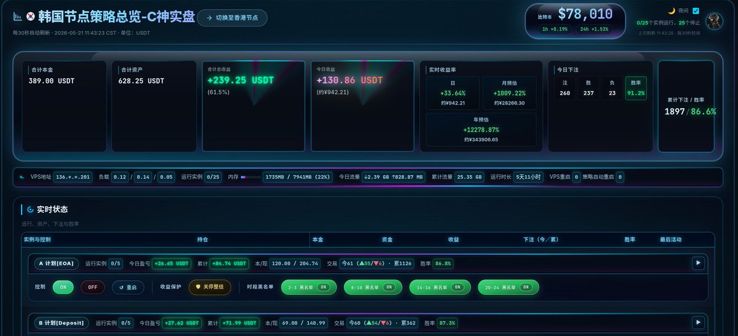
Task: Click the 合计资产 628.25 USDT card
Action: (x=154, y=106)
